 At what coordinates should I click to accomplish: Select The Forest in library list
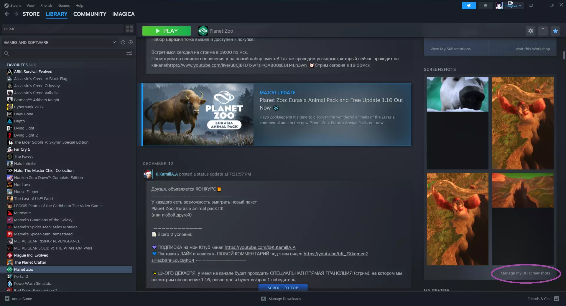(x=23, y=156)
